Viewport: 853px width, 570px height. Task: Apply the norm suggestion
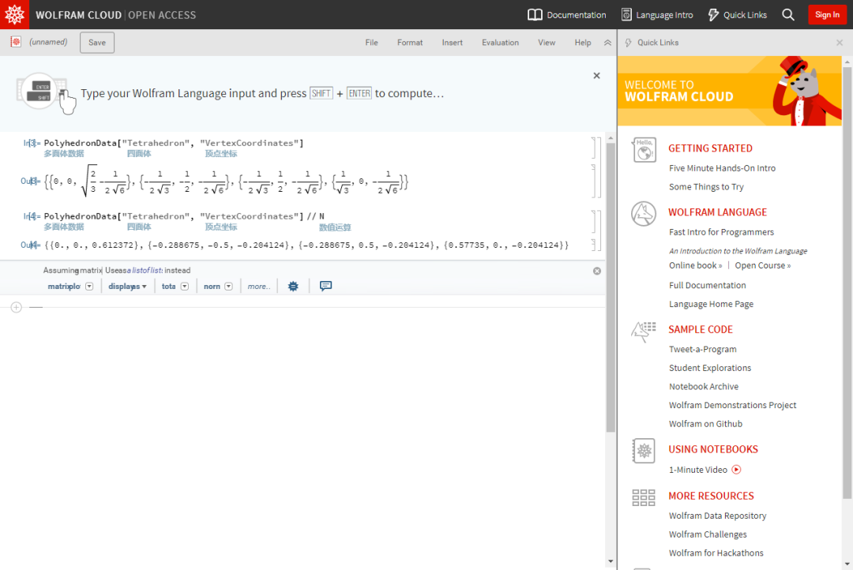pos(212,286)
